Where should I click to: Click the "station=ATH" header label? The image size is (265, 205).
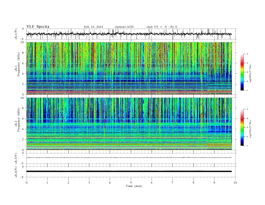[x=124, y=27]
